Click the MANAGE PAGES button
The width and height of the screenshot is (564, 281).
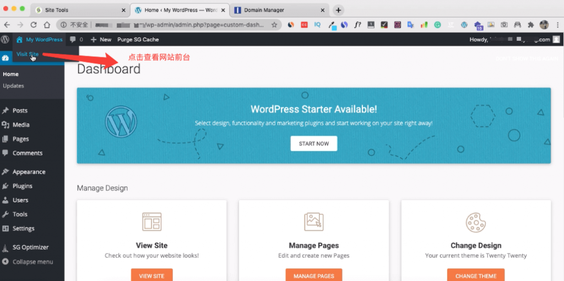click(313, 275)
